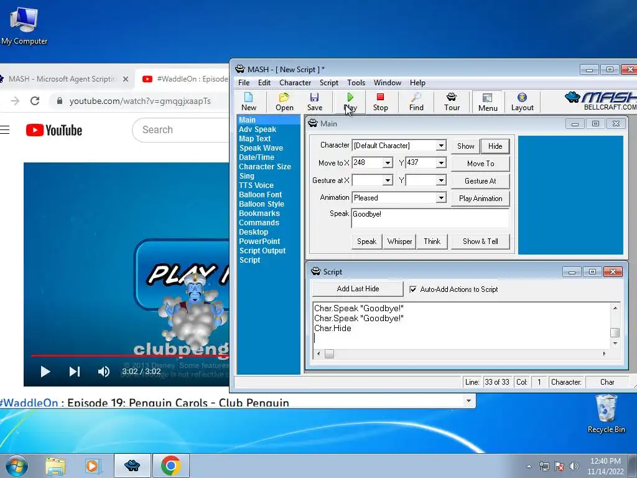This screenshot has height=478, width=637.
Task: Open the File menu
Action: point(244,83)
